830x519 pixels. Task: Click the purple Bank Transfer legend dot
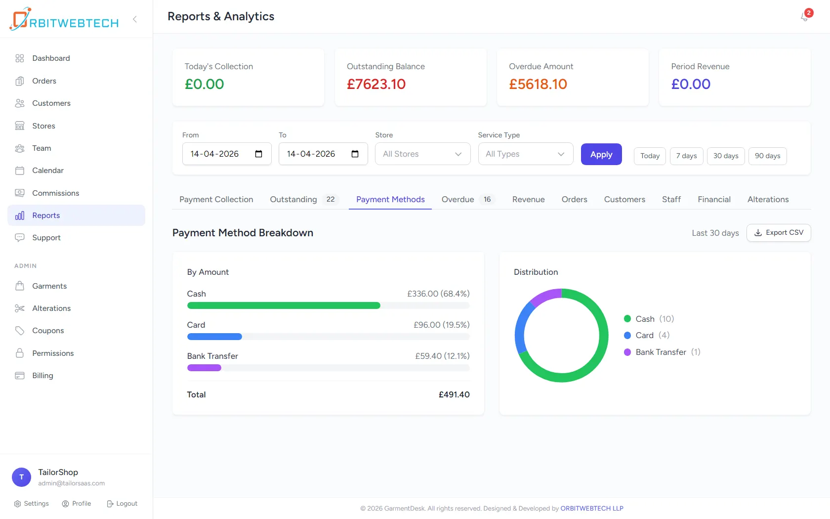(x=627, y=352)
